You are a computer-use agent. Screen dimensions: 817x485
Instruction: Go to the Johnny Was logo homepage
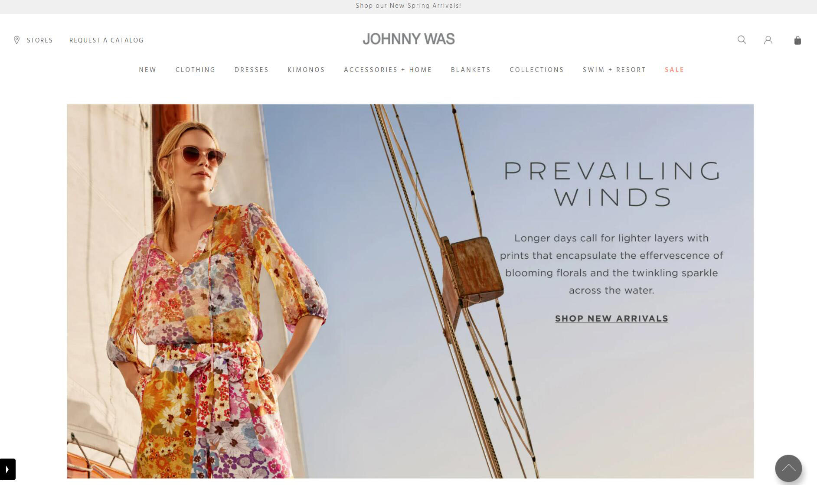click(x=408, y=39)
